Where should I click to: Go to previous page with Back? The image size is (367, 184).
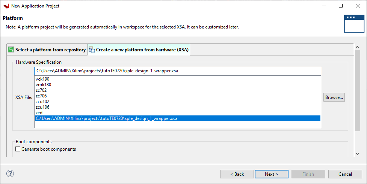coord(237,174)
